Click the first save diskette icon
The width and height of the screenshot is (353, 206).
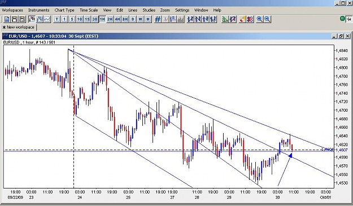15,19
